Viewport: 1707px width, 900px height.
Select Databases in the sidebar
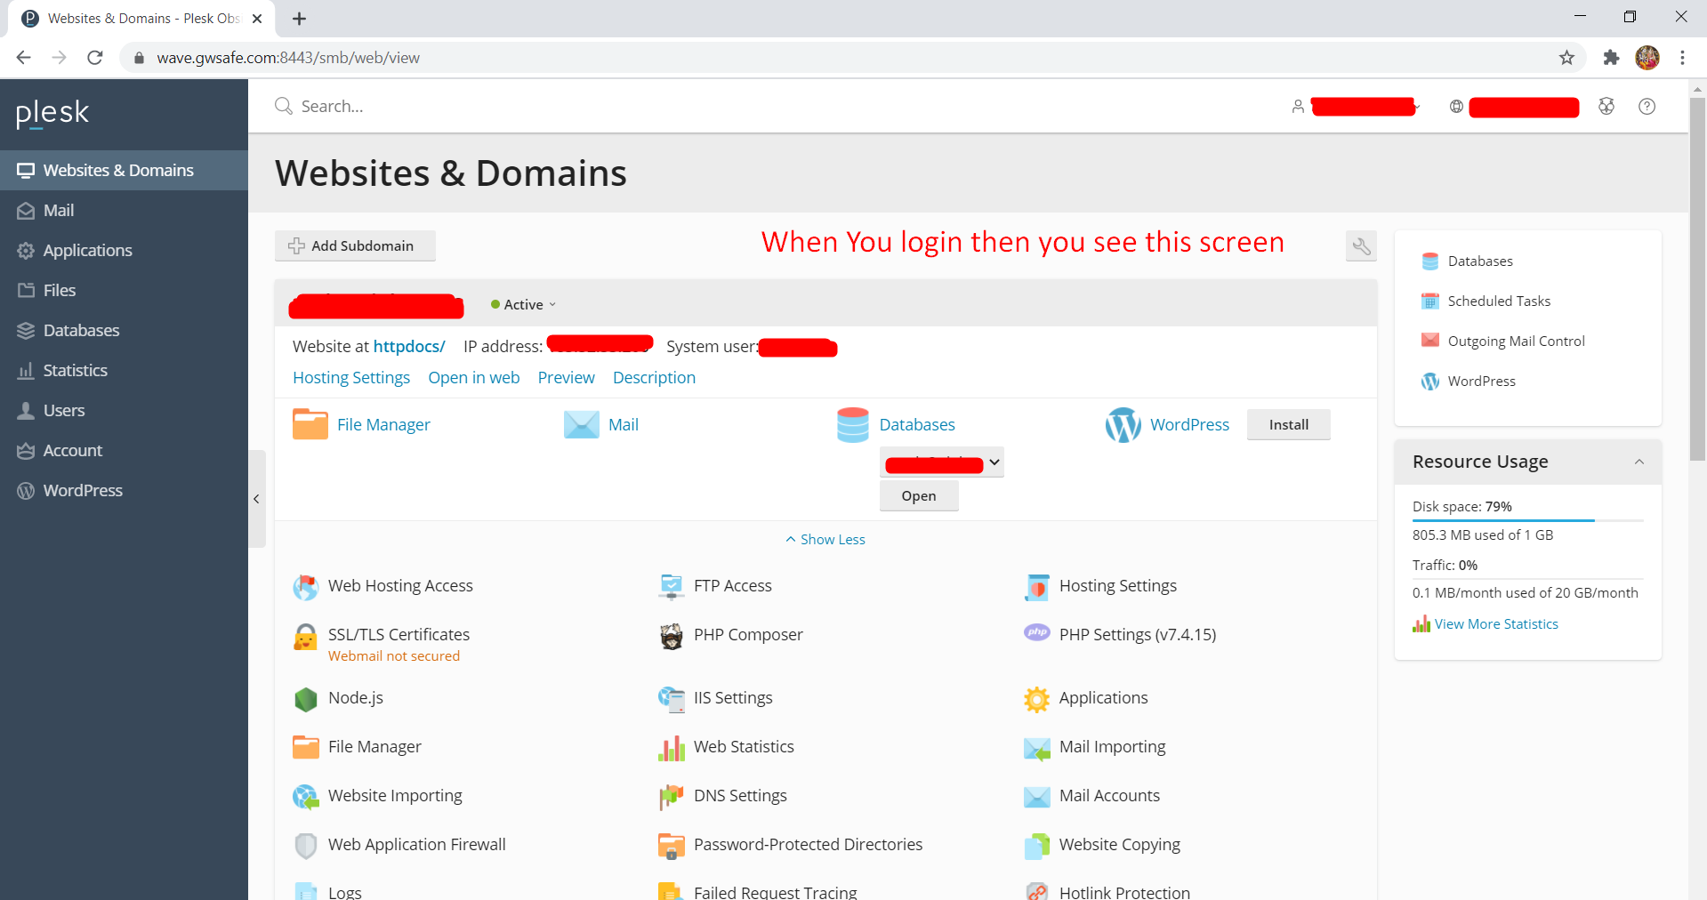124,331
